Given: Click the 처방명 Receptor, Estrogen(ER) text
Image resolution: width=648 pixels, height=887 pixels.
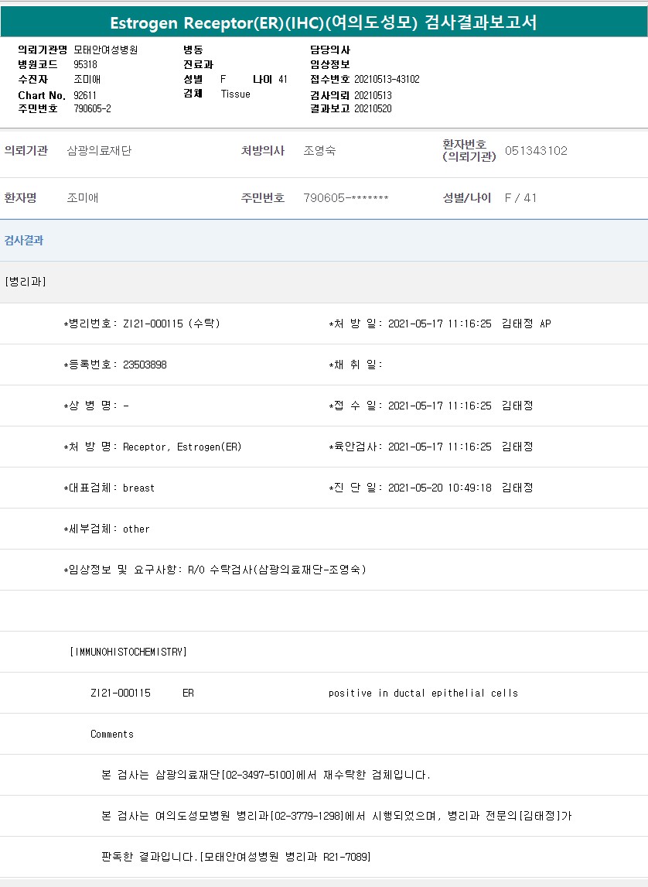Looking at the screenshot, I should coord(182,447).
